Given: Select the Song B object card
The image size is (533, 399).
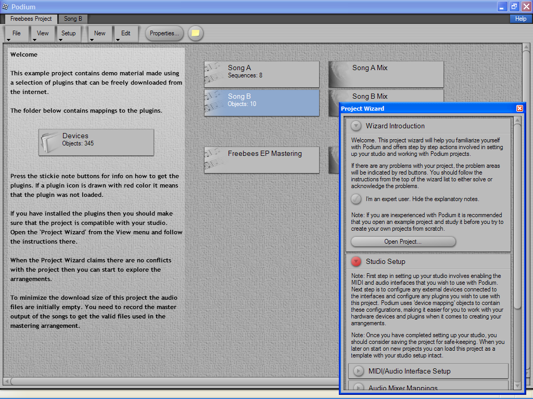Looking at the screenshot, I should [x=262, y=103].
